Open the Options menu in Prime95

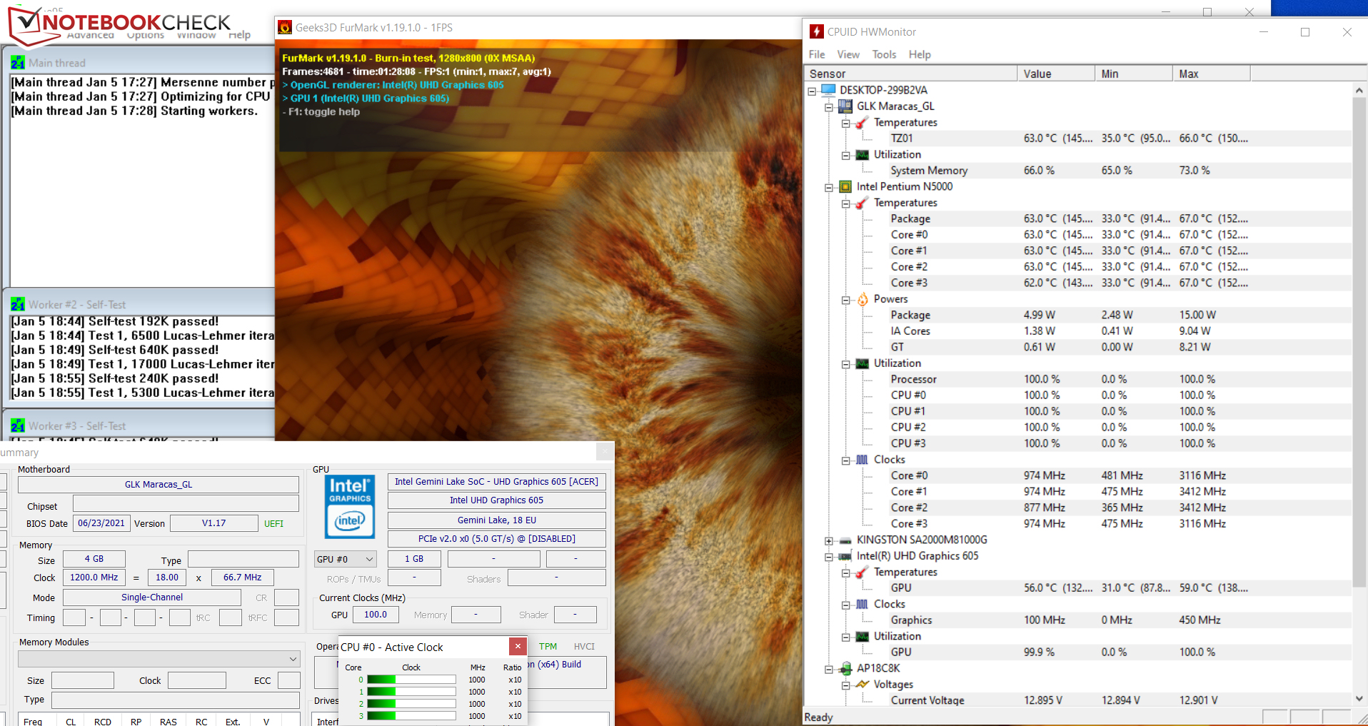pos(146,35)
